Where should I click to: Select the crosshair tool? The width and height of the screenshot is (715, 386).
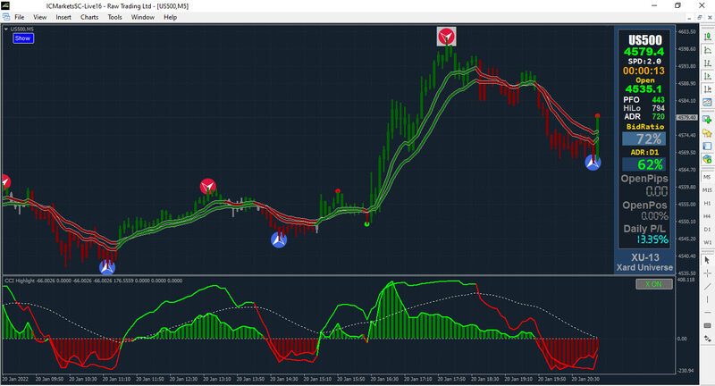point(707,273)
